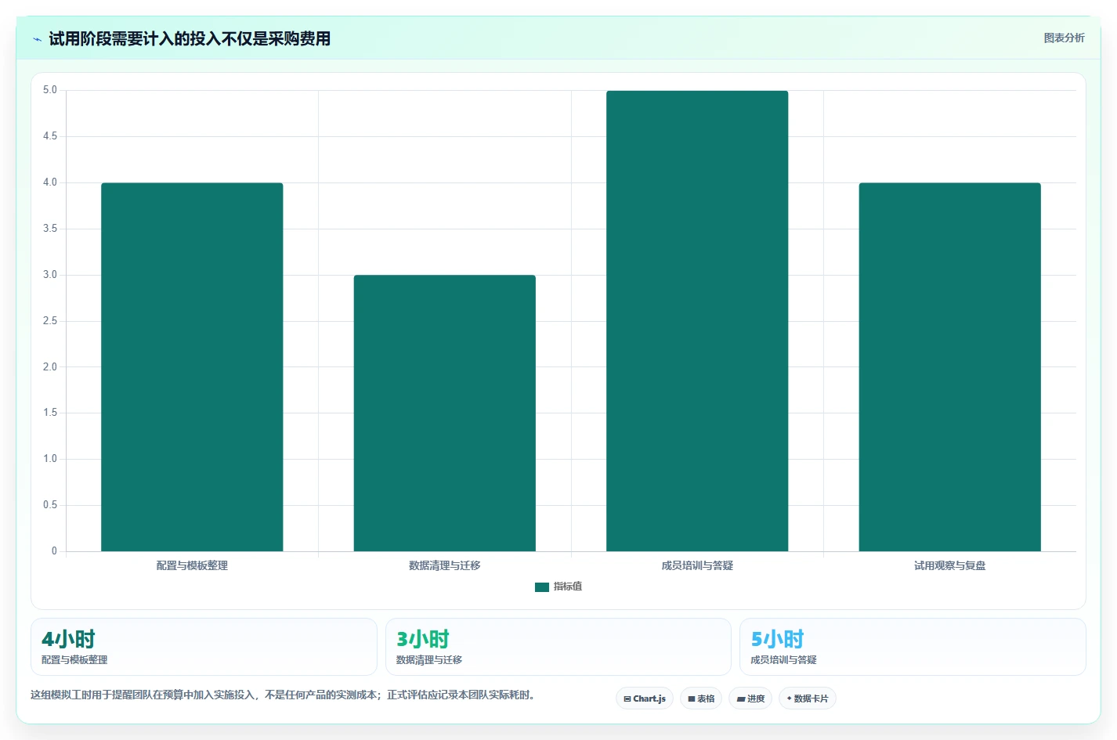Viewport: 1117px width, 740px height.
Task: Click x-axis label 数据清理与迁移
Action: coord(445,565)
